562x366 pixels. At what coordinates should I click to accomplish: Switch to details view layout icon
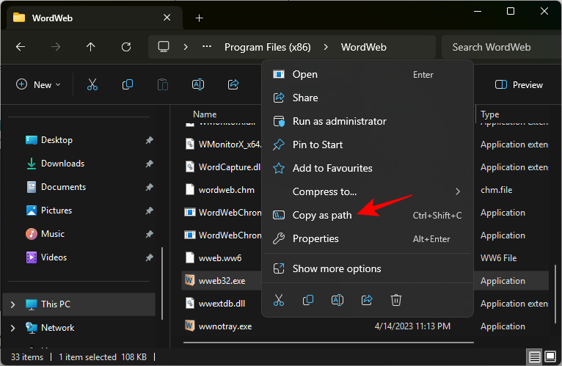tap(534, 356)
